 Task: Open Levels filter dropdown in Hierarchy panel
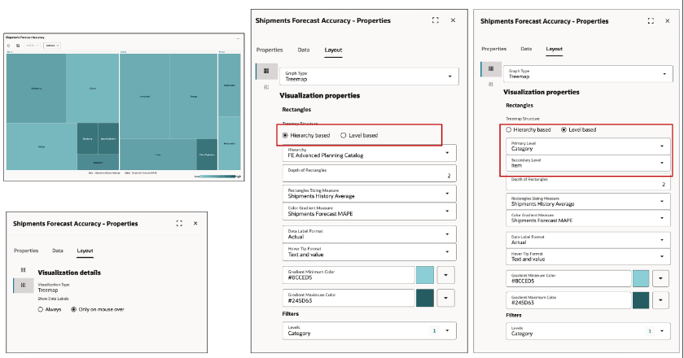(370, 330)
